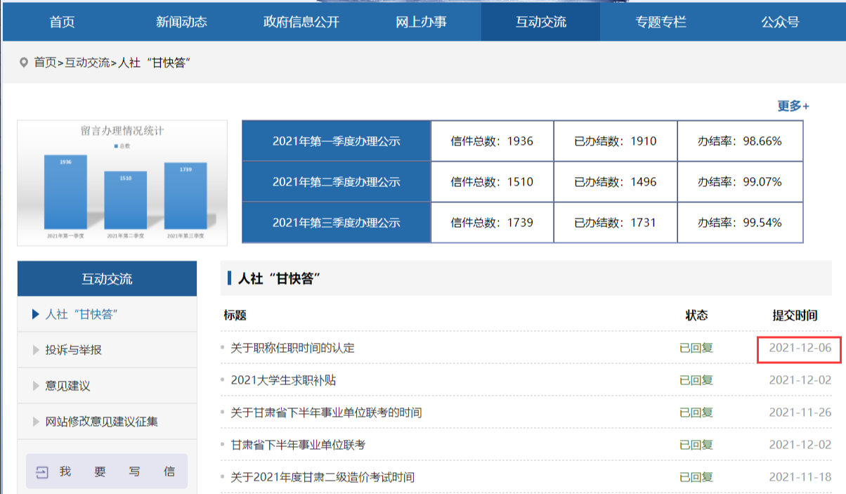The height and width of the screenshot is (494, 846).
Task: Click the 互动交流 sidebar header
Action: point(107,279)
